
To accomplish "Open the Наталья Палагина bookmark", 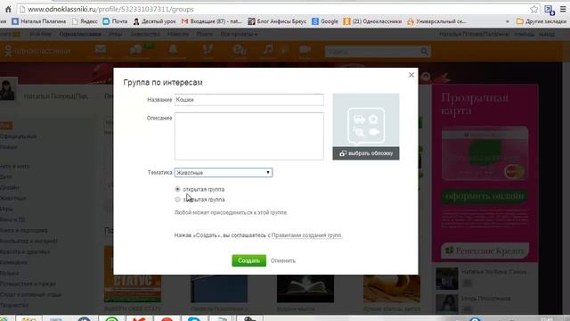I will (39, 21).
